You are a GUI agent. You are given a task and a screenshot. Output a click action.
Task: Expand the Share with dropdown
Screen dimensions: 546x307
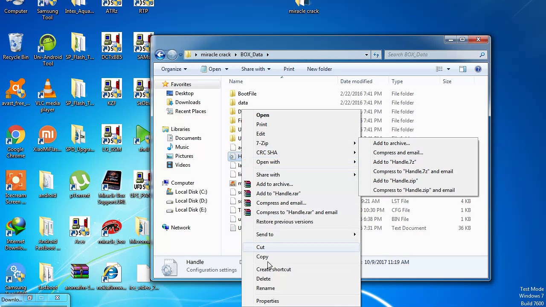[x=256, y=69]
